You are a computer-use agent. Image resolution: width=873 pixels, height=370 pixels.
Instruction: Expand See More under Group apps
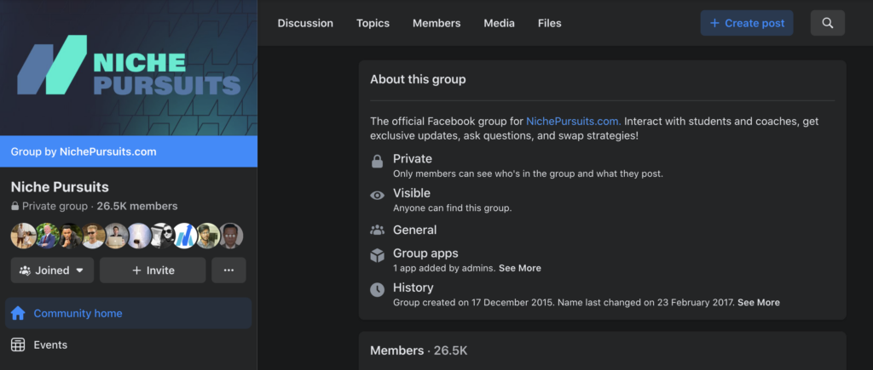[519, 268]
